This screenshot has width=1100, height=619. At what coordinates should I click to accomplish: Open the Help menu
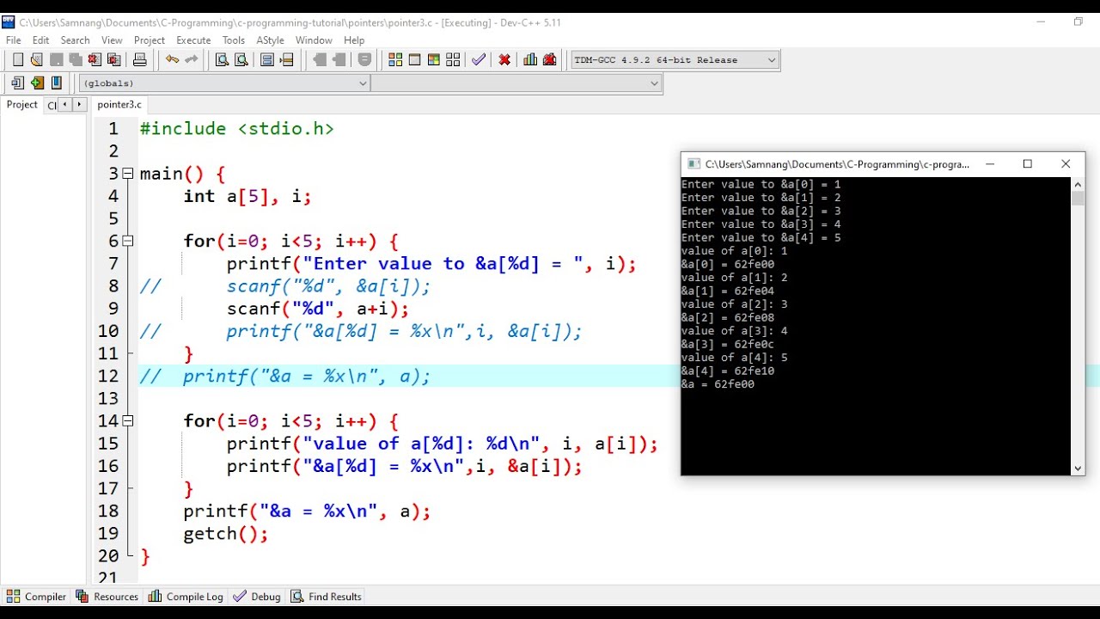354,40
